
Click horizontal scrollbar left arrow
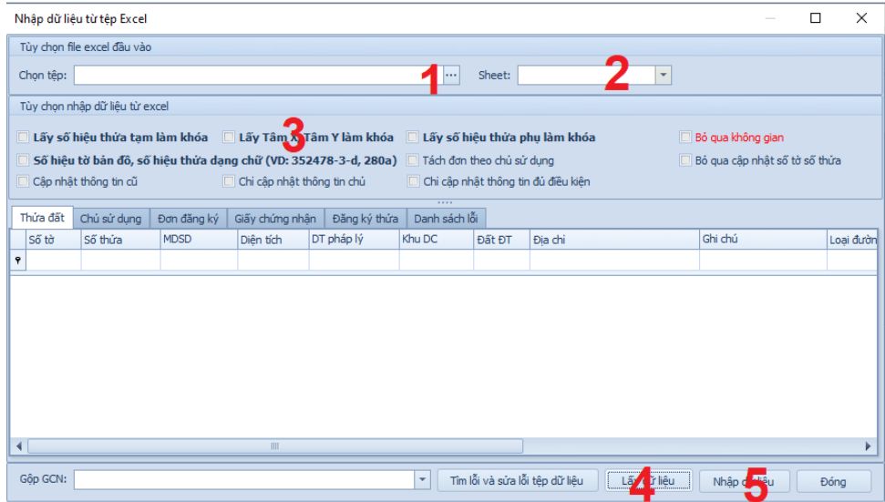click(x=19, y=446)
